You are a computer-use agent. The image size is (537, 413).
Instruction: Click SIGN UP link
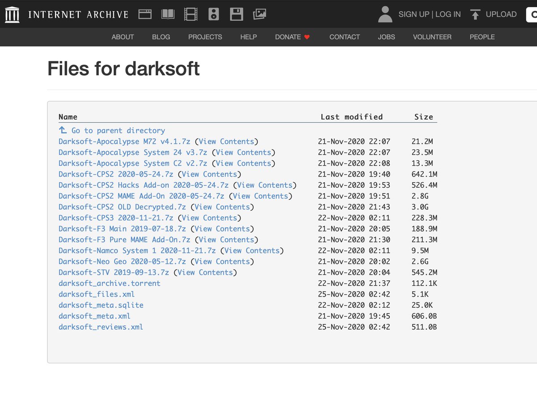414,14
